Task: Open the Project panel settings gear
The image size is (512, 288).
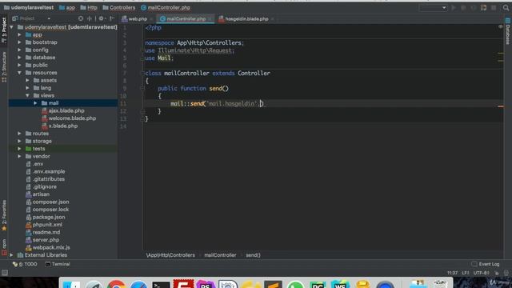Action: click(102, 18)
